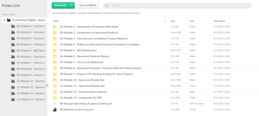Toggle the Name sort direction arrow
This screenshot has height=116, width=259.
(165, 21)
